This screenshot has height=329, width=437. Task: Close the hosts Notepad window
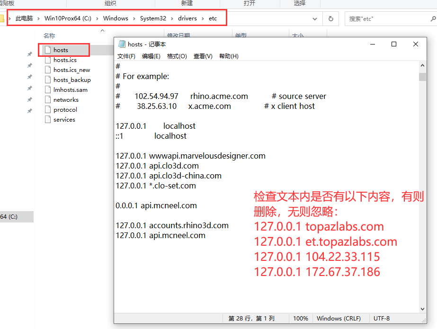pyautogui.click(x=416, y=44)
